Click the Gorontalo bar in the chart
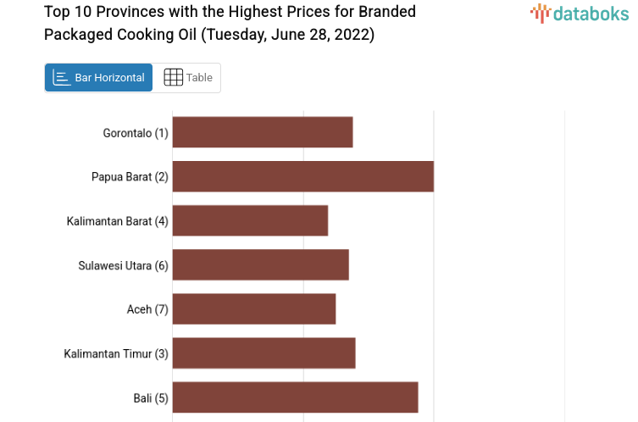The height and width of the screenshot is (422, 638). (263, 132)
